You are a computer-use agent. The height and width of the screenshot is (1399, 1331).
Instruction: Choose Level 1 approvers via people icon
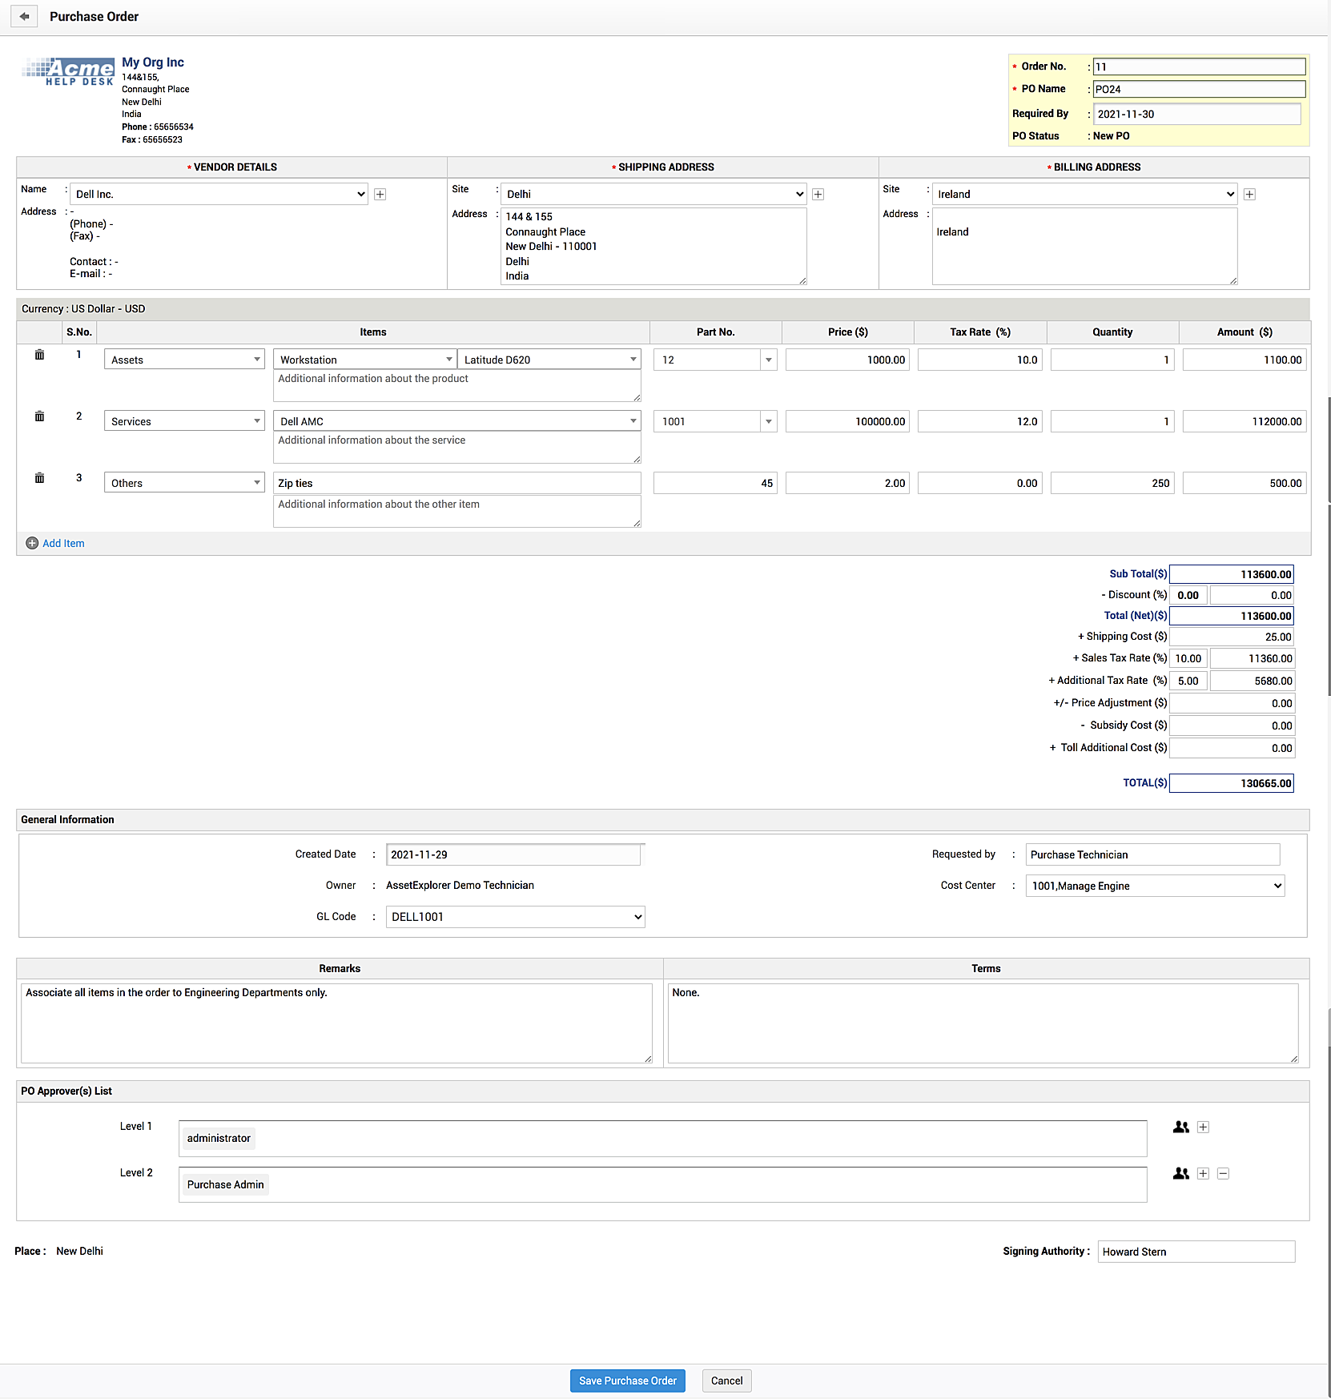click(1180, 1127)
